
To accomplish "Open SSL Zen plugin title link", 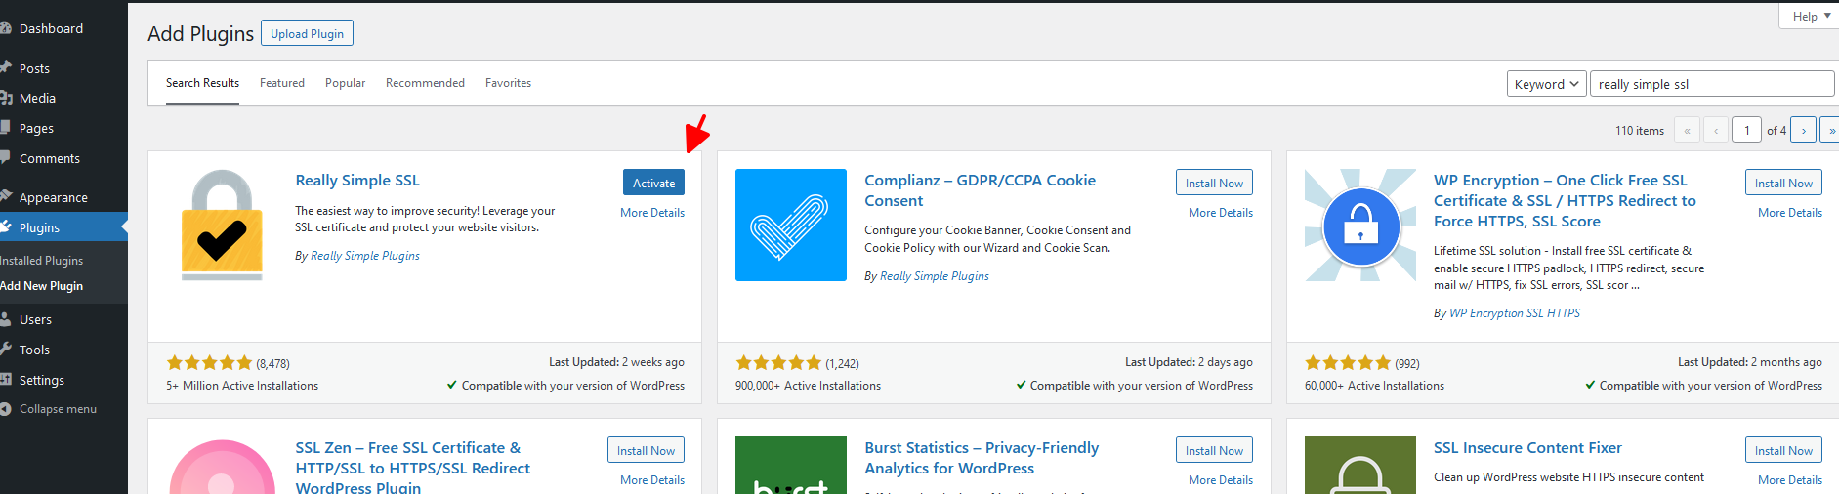I will pyautogui.click(x=412, y=468).
